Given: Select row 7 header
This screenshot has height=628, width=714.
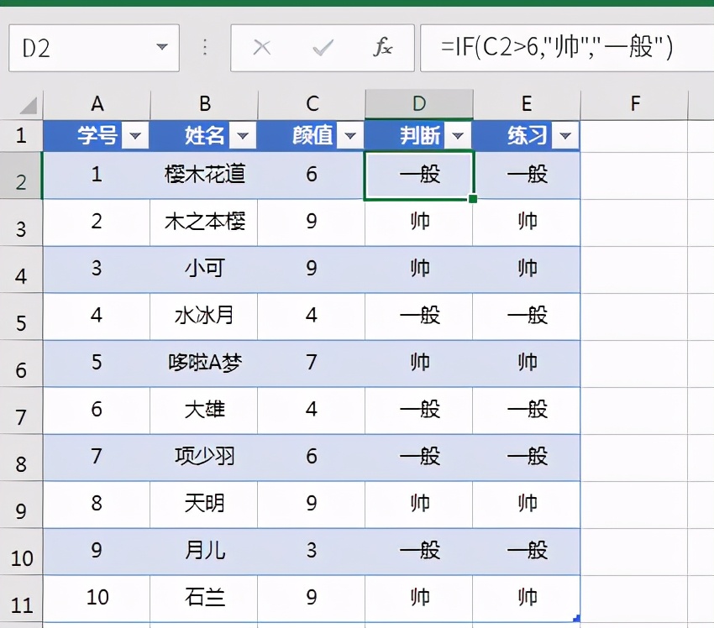Looking at the screenshot, I should click(21, 411).
